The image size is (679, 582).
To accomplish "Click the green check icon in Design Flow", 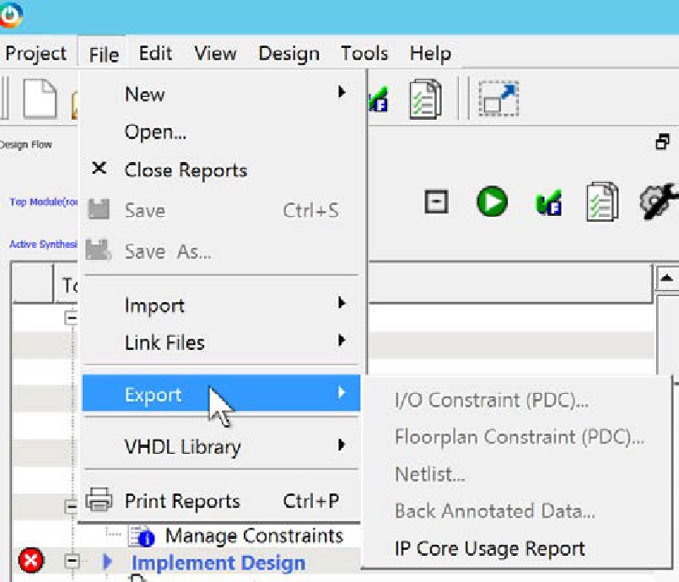I will (x=549, y=202).
